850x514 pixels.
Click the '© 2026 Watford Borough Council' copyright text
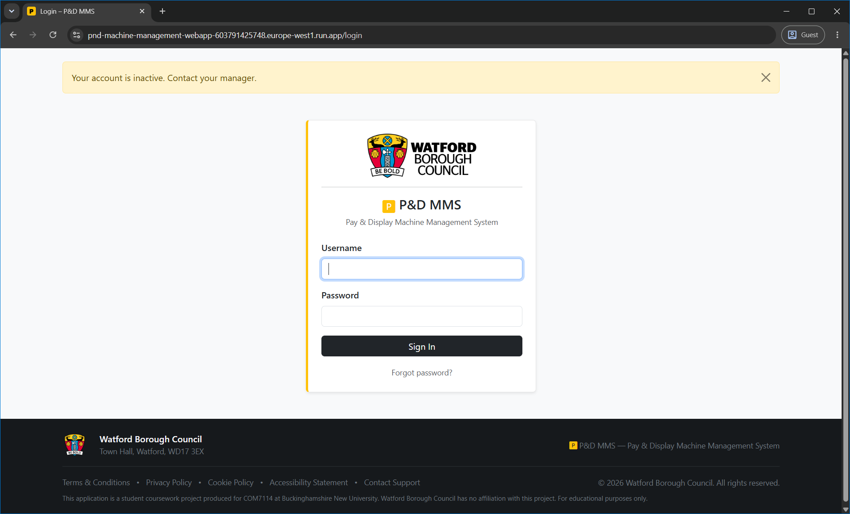[688, 483]
